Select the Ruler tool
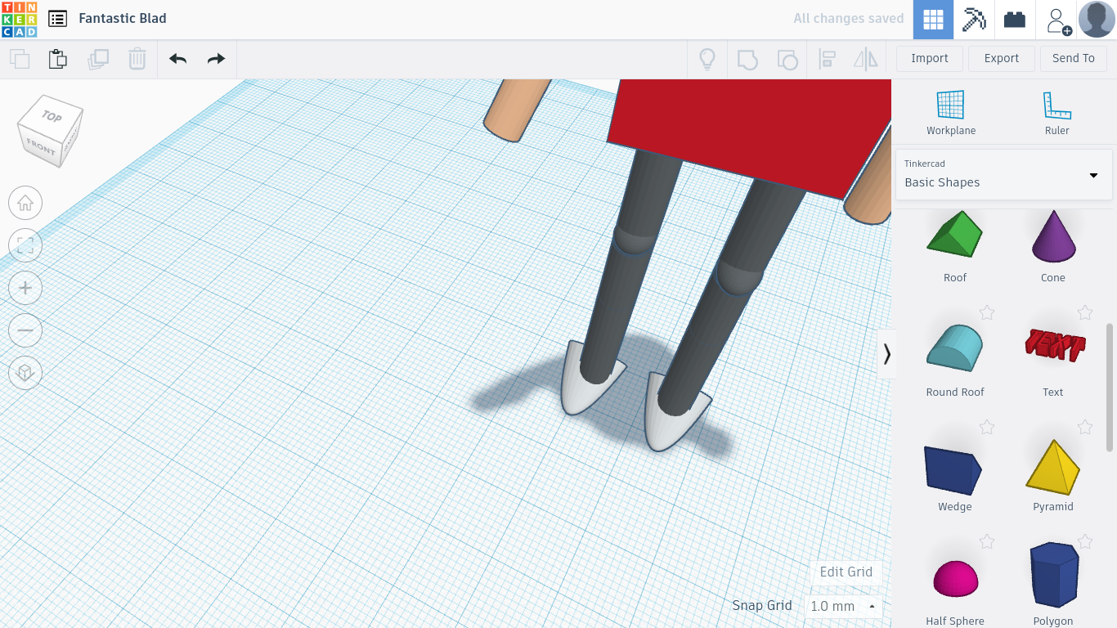This screenshot has height=628, width=1117. (1056, 112)
